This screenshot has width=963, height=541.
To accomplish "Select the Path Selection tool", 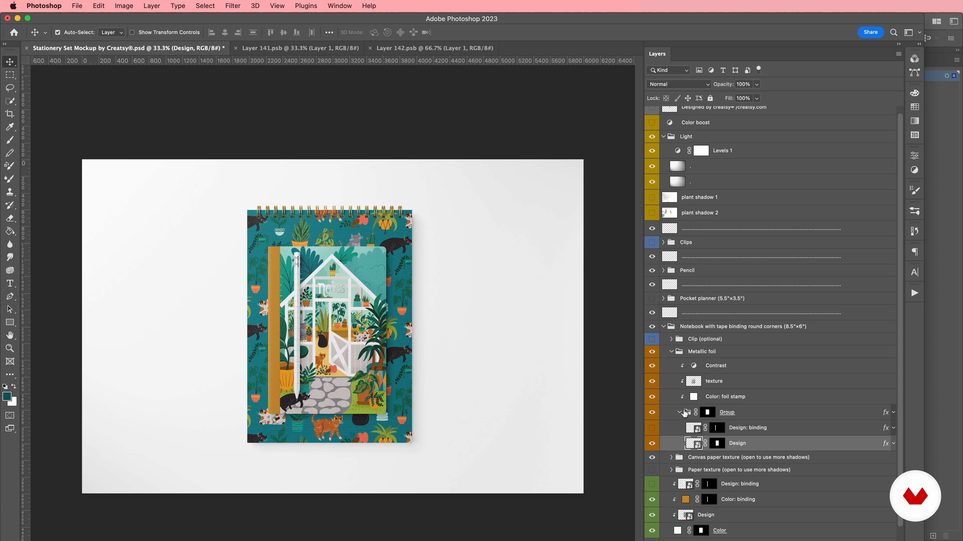I will [10, 310].
